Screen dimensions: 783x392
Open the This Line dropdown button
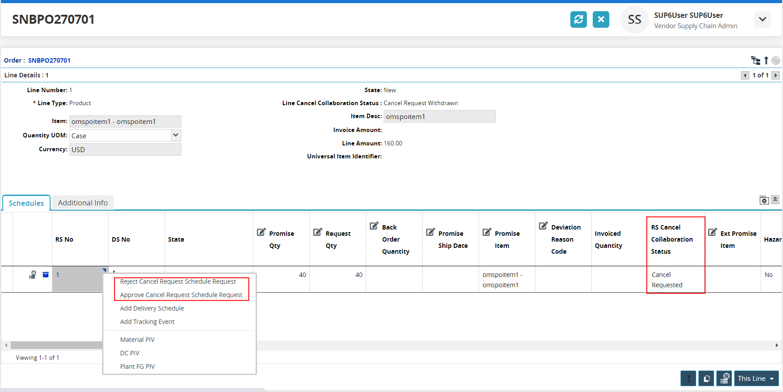756,379
